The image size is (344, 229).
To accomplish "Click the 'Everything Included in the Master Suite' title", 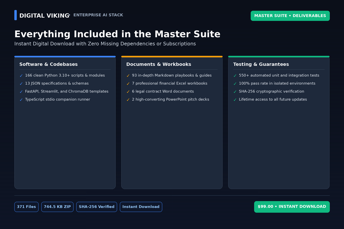I will point(117,34).
